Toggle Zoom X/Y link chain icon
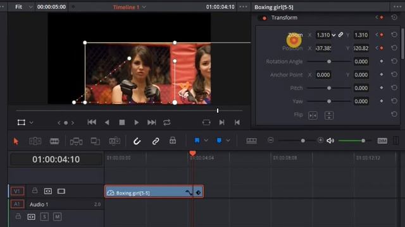 click(340, 35)
